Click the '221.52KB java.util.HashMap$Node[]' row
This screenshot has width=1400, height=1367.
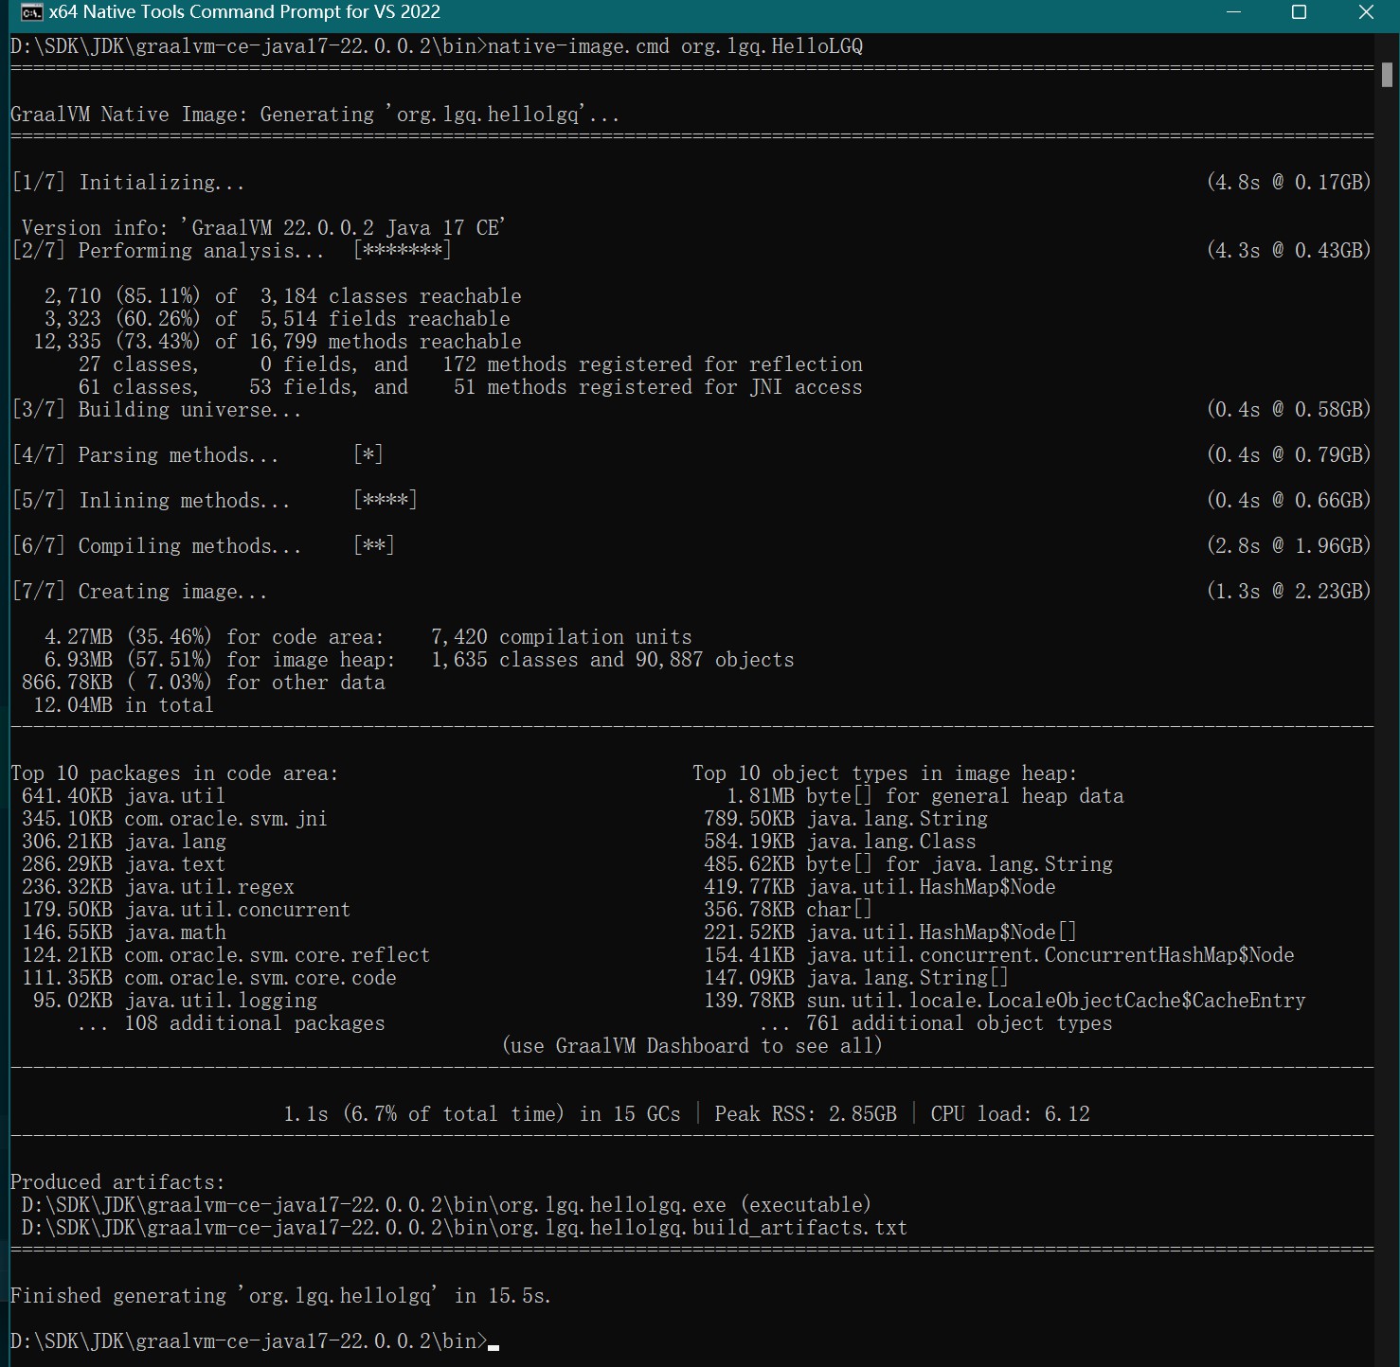point(890,932)
